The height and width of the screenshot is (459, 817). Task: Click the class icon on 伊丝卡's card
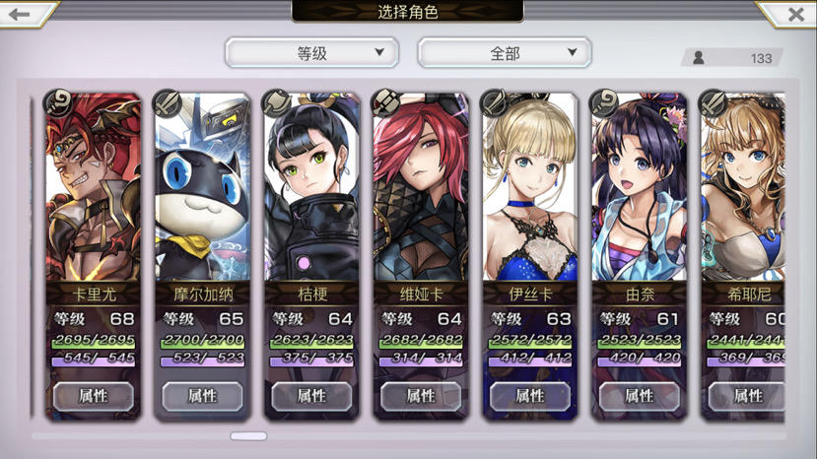(x=496, y=102)
